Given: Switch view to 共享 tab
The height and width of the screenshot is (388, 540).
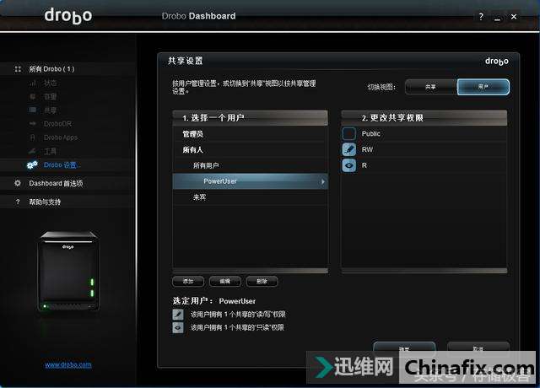Looking at the screenshot, I should [431, 87].
